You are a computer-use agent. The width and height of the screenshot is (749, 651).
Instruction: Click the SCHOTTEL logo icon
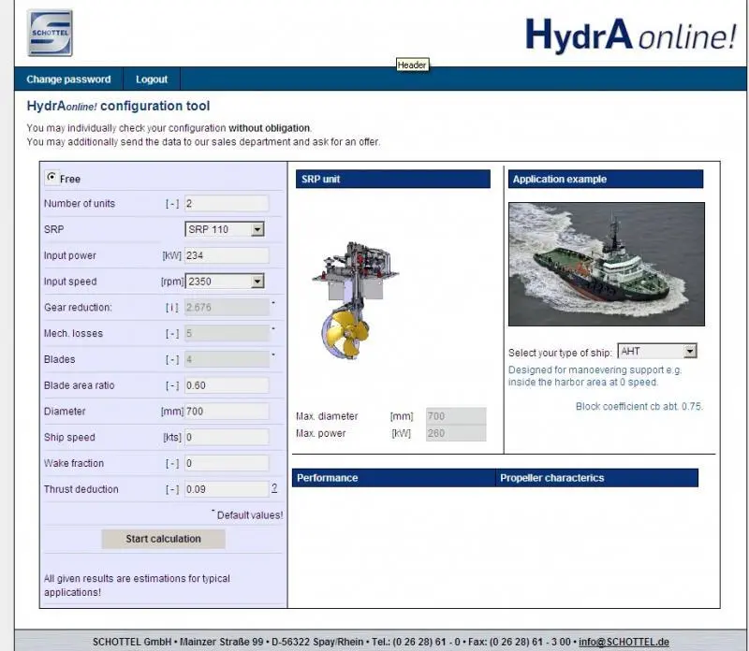[x=51, y=33]
